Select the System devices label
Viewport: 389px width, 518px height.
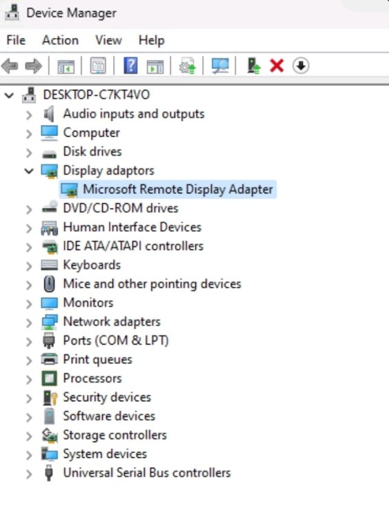pyautogui.click(x=105, y=454)
